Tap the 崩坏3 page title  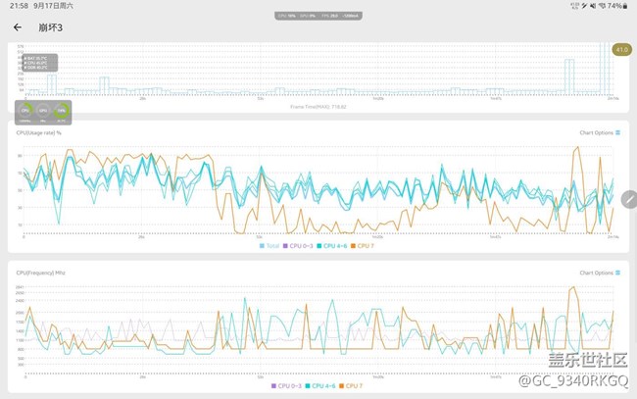(x=49, y=27)
